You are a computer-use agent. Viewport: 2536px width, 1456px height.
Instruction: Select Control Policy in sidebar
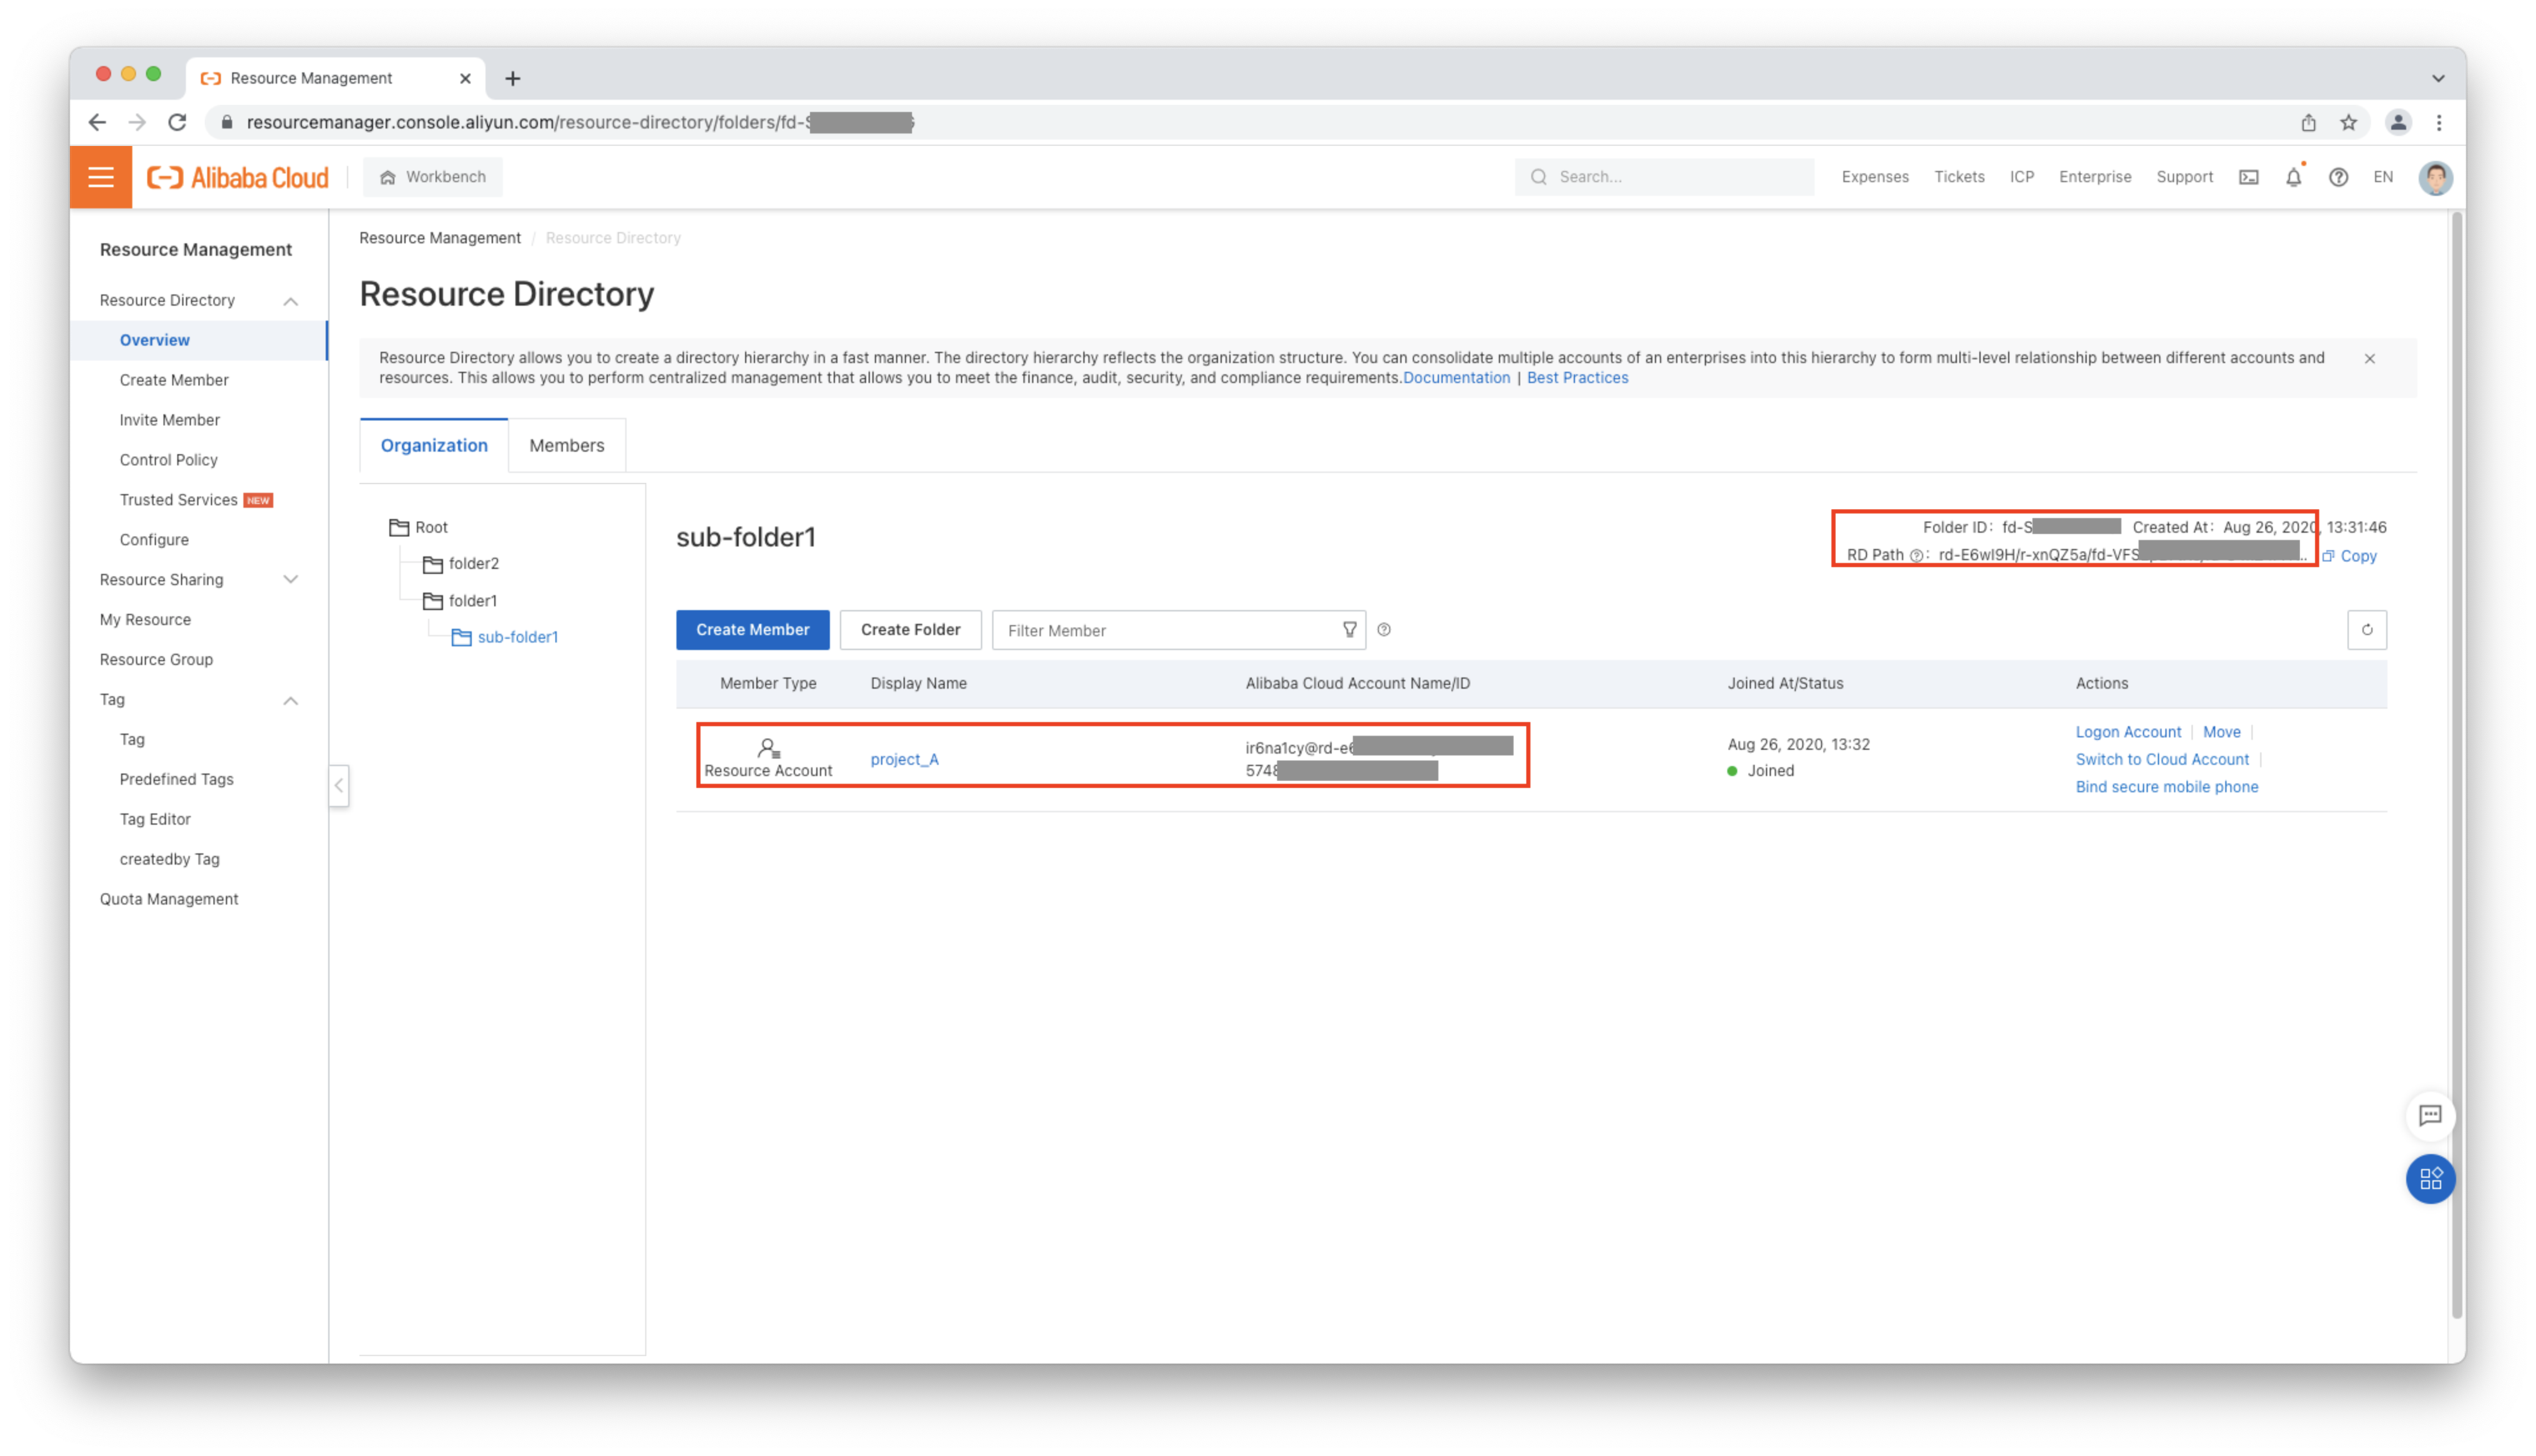pos(168,460)
